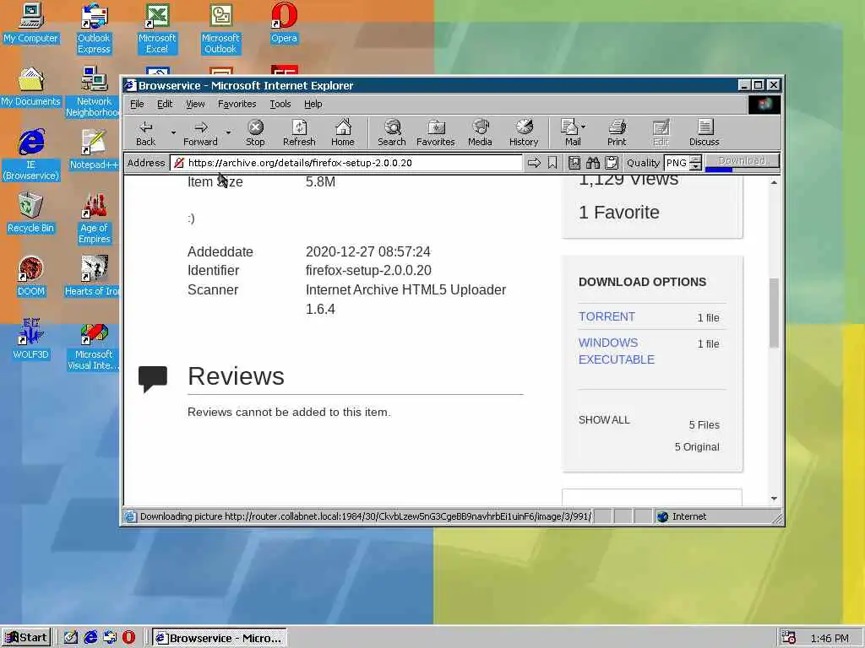The width and height of the screenshot is (865, 648).
Task: Launch Opera from Quick Launch bar
Action: pos(128,638)
